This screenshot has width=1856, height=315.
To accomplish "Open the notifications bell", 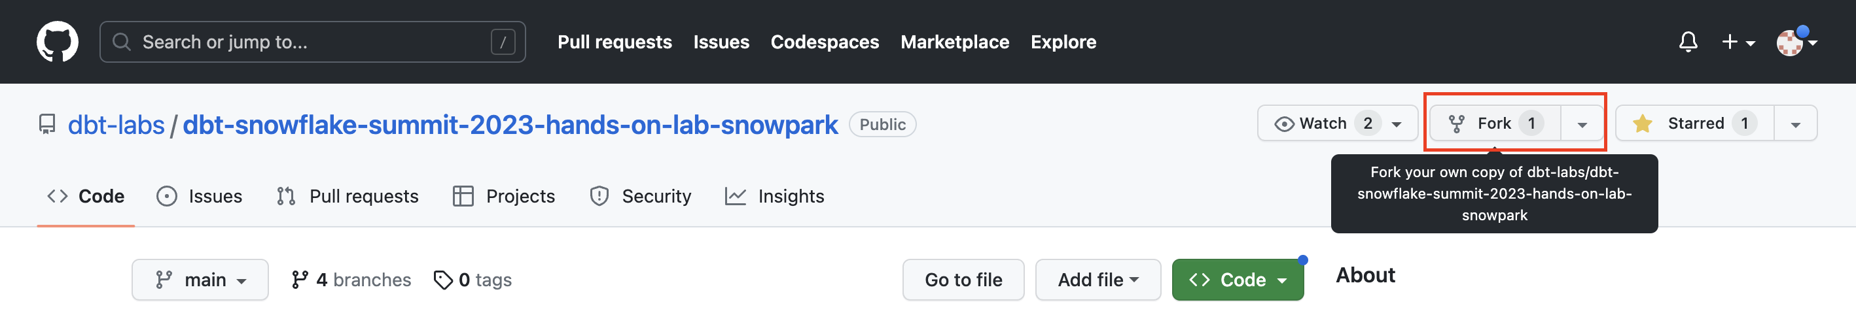I will pos(1688,42).
